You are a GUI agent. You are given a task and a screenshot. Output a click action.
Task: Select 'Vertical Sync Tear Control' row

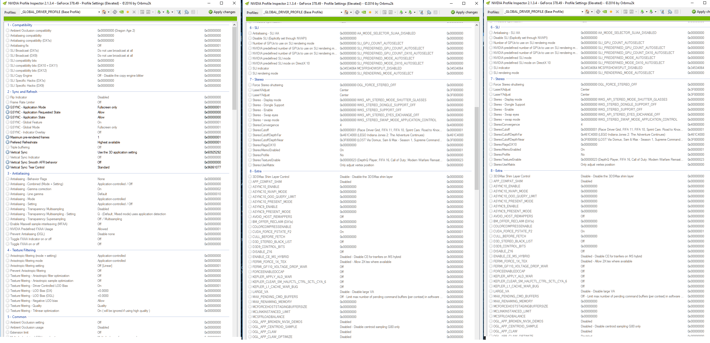pyautogui.click(x=117, y=167)
